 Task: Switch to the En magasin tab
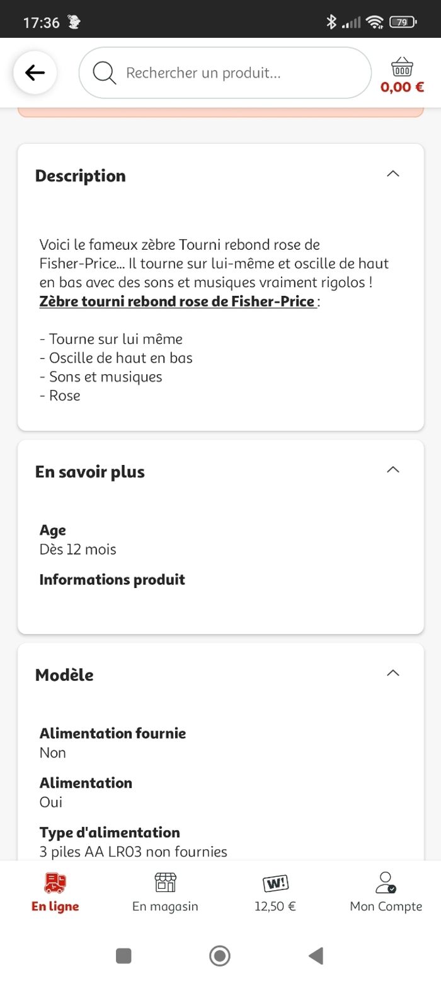(x=165, y=907)
